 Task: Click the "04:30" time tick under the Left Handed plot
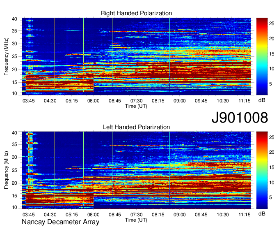coord(50,215)
